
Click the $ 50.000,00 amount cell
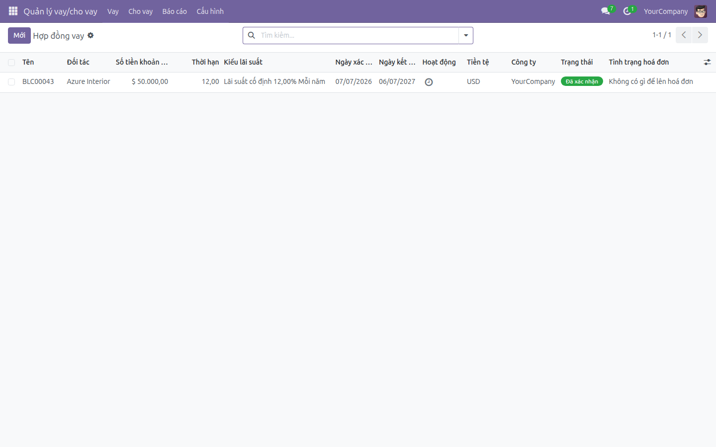pyautogui.click(x=150, y=81)
